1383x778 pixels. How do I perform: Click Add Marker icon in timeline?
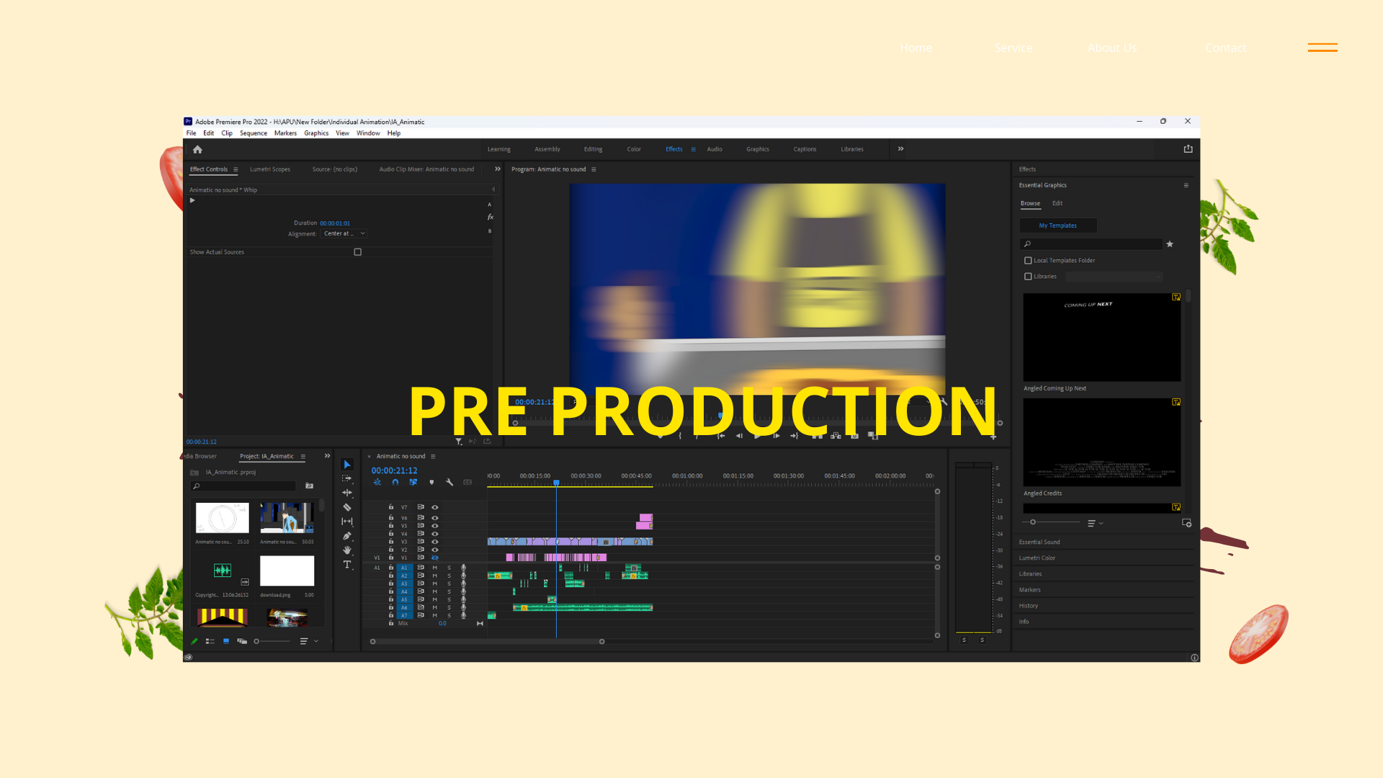click(431, 482)
